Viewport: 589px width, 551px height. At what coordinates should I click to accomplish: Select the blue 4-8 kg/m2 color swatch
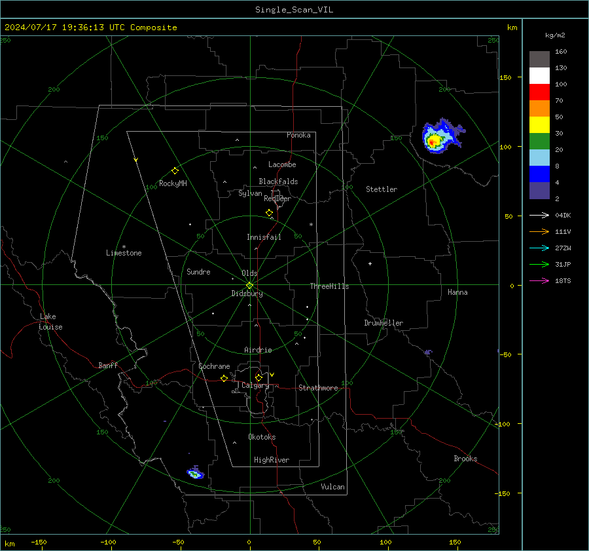click(539, 174)
